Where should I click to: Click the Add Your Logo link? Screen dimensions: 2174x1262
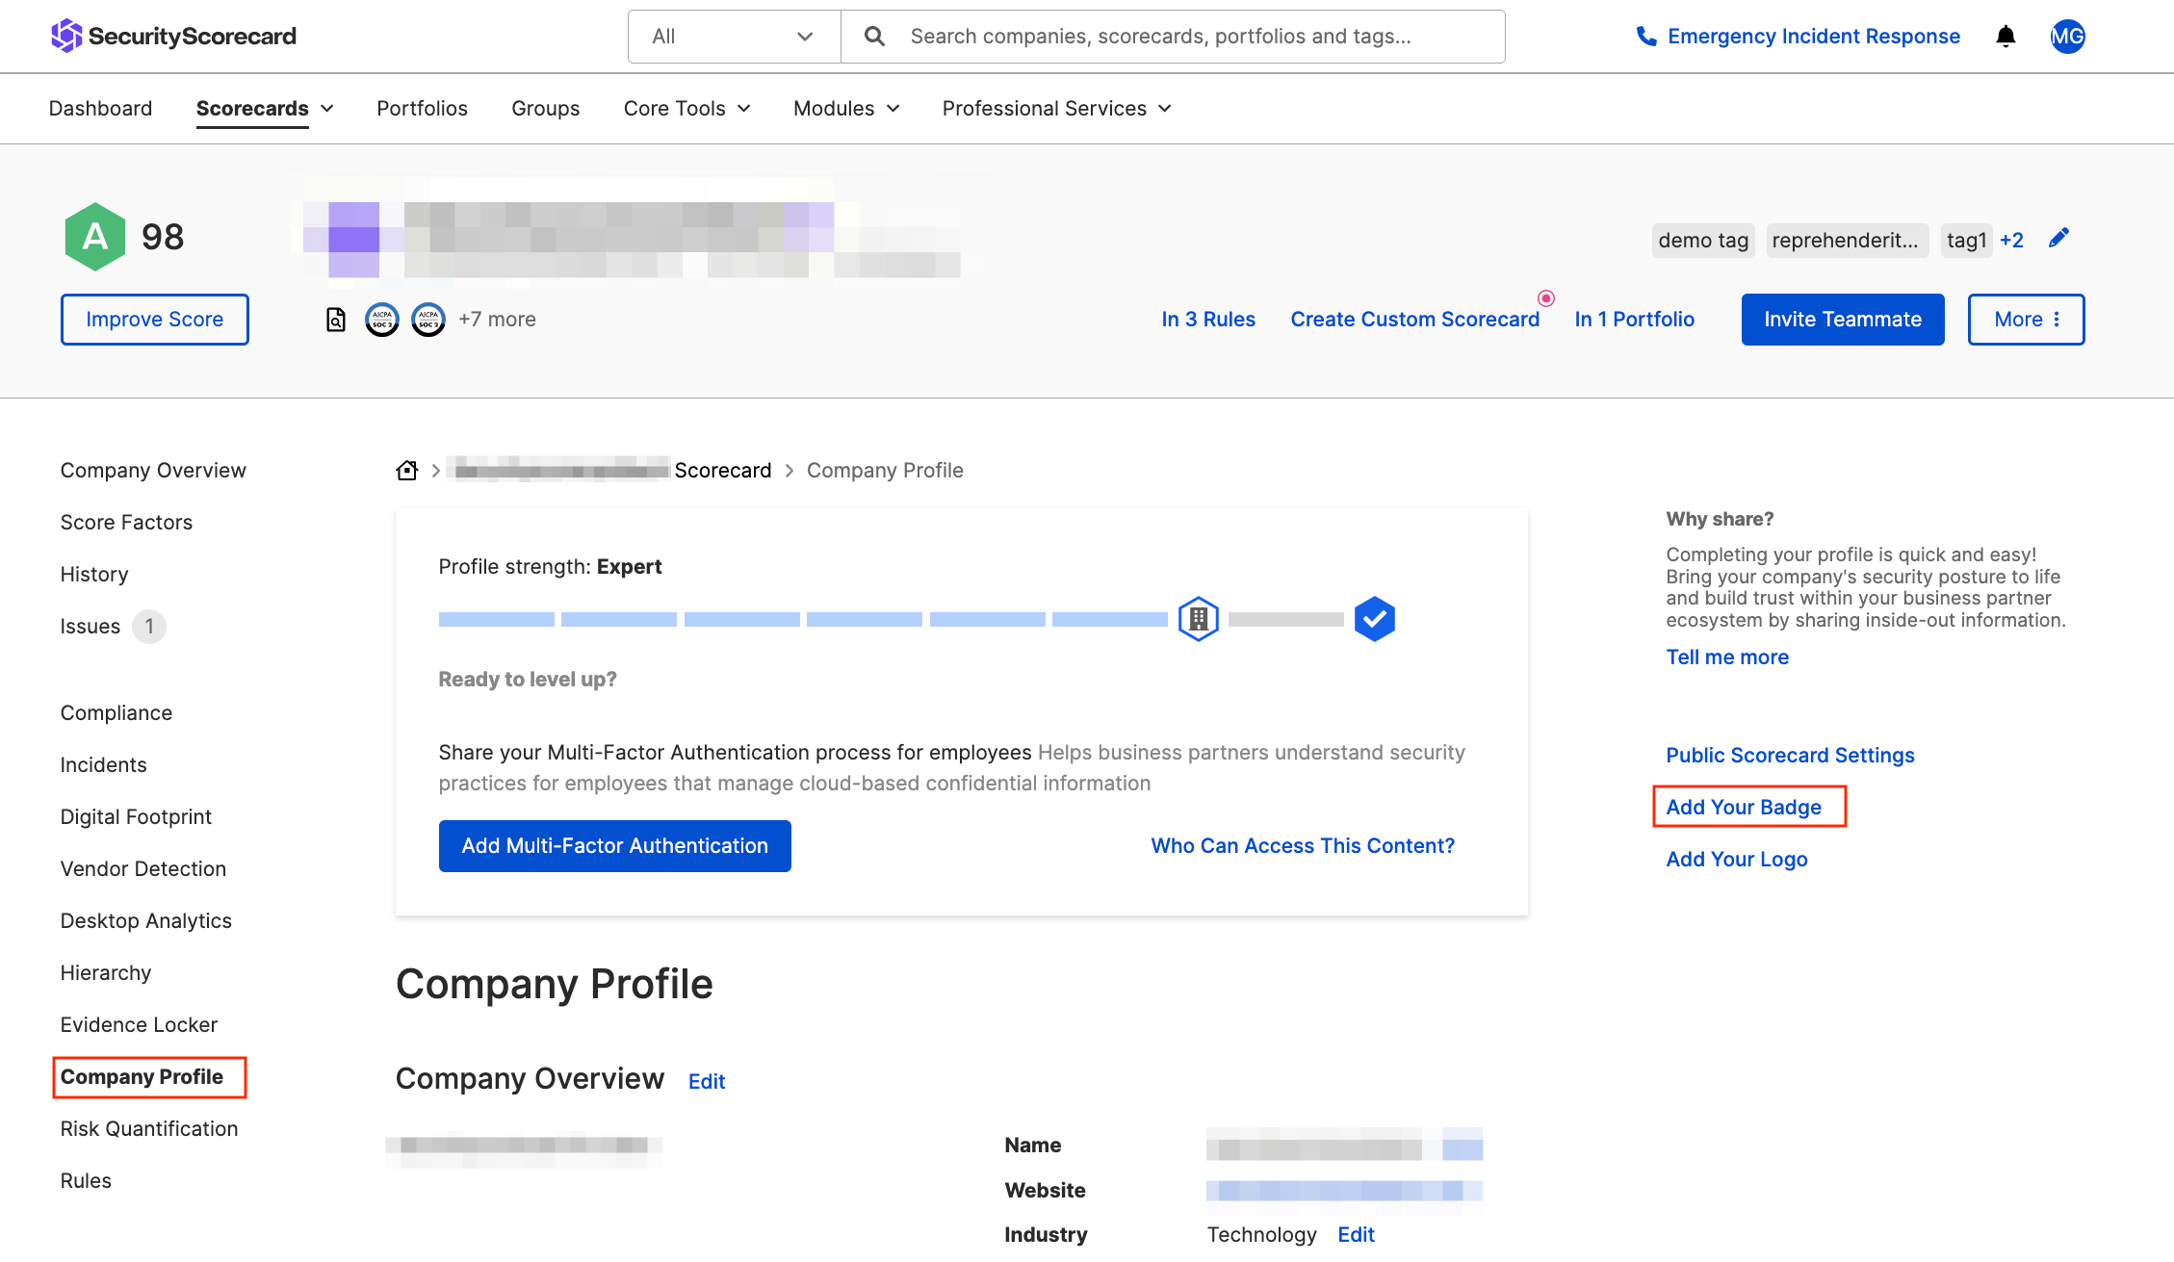click(1737, 859)
